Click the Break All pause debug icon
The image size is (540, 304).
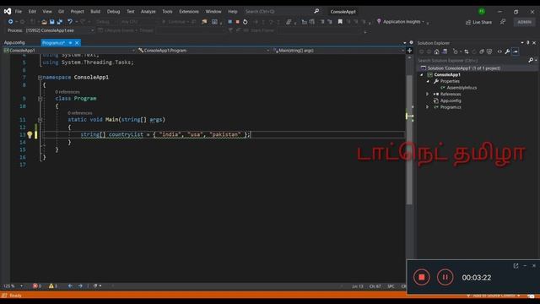(x=230, y=22)
